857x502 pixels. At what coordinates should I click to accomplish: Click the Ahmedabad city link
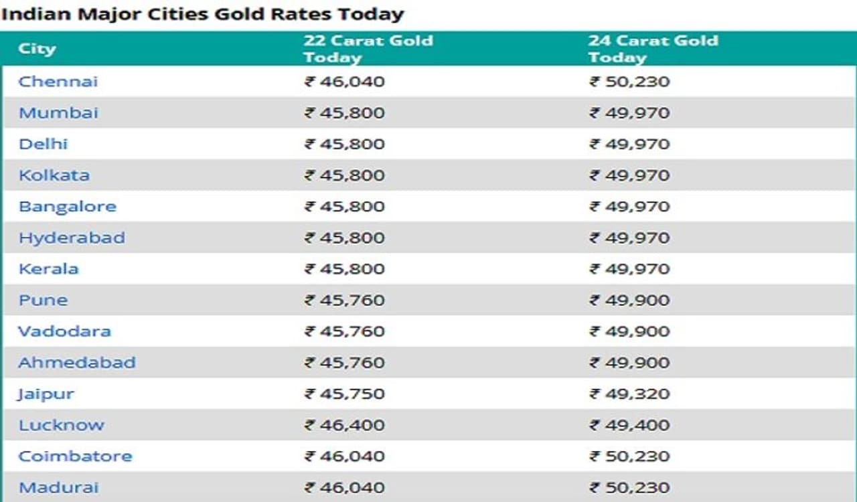77,363
